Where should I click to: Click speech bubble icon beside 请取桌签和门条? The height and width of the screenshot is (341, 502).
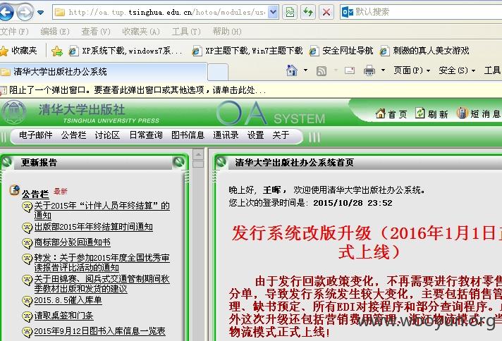tap(27, 316)
